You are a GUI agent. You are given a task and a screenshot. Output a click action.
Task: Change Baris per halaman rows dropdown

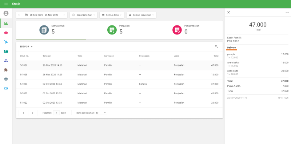[x=101, y=113]
